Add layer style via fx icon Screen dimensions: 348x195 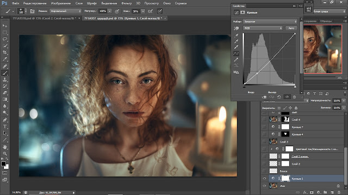click(x=305, y=193)
